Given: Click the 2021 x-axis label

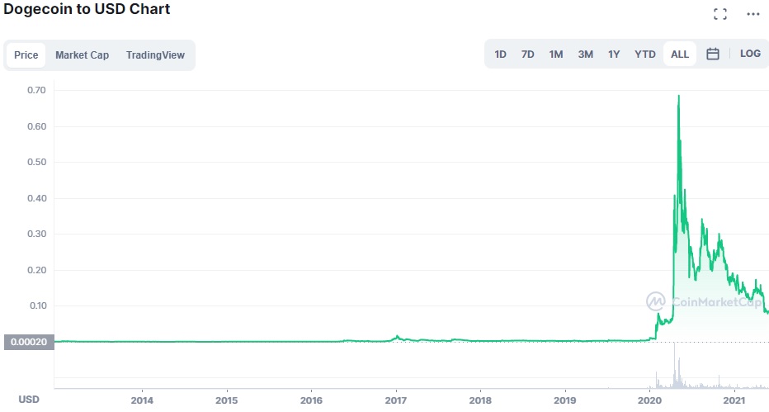Looking at the screenshot, I should tap(734, 400).
